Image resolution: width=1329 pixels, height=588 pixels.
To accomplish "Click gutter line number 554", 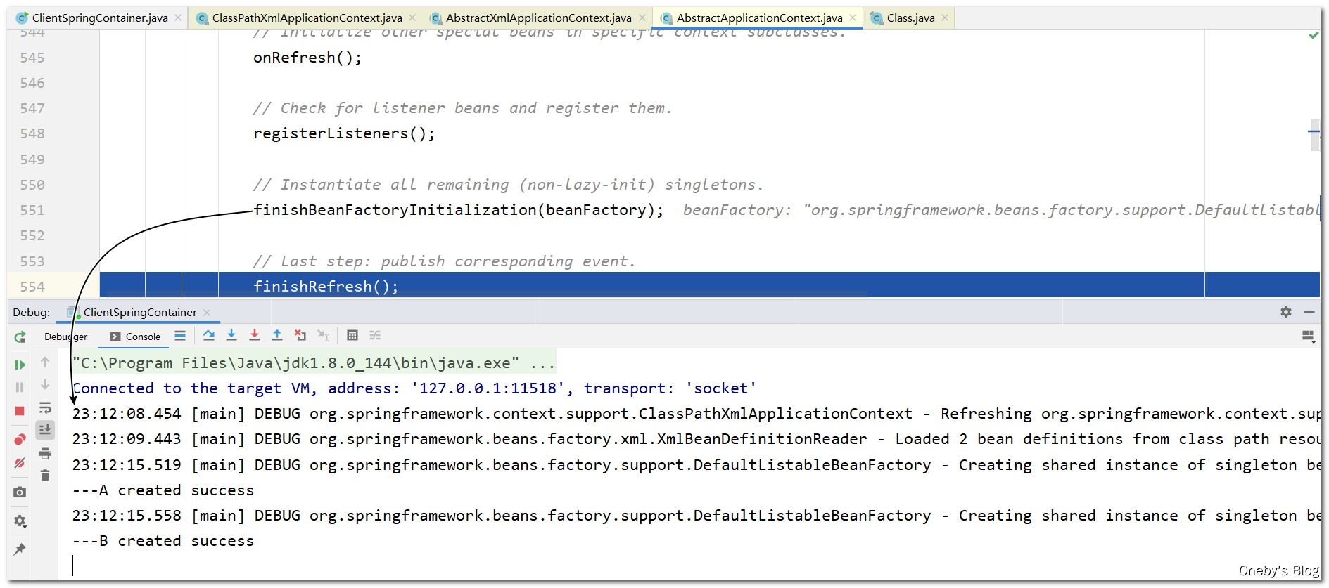I will click(x=32, y=287).
